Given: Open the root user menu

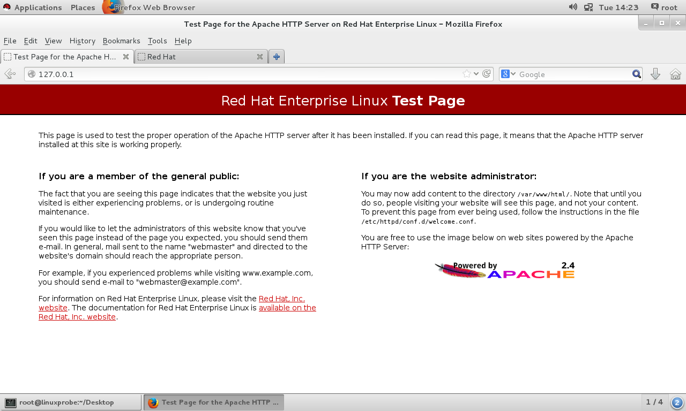Looking at the screenshot, I should 663,7.
